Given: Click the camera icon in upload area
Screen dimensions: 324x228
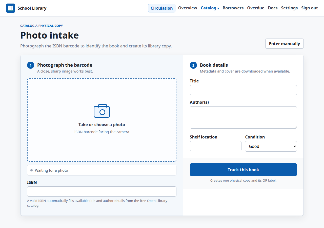Looking at the screenshot, I should pyautogui.click(x=102, y=111).
